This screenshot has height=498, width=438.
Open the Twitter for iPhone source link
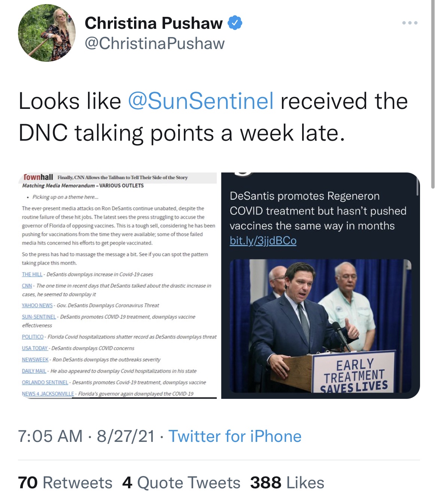click(x=235, y=436)
